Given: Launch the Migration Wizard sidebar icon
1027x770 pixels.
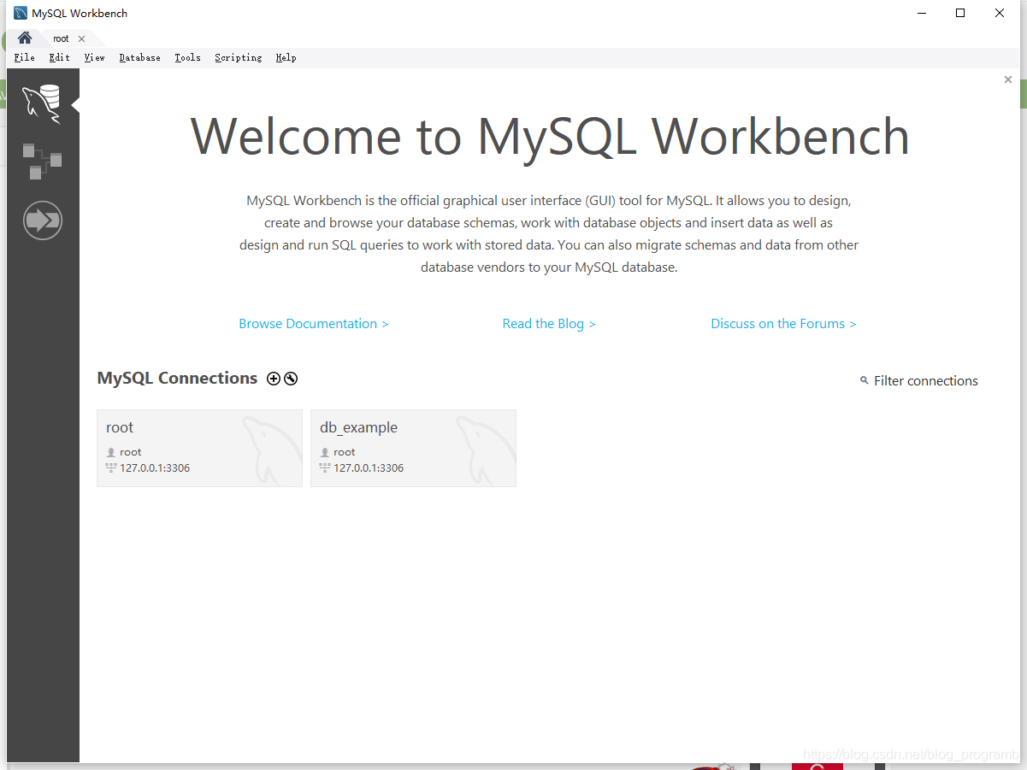Looking at the screenshot, I should pyautogui.click(x=43, y=220).
